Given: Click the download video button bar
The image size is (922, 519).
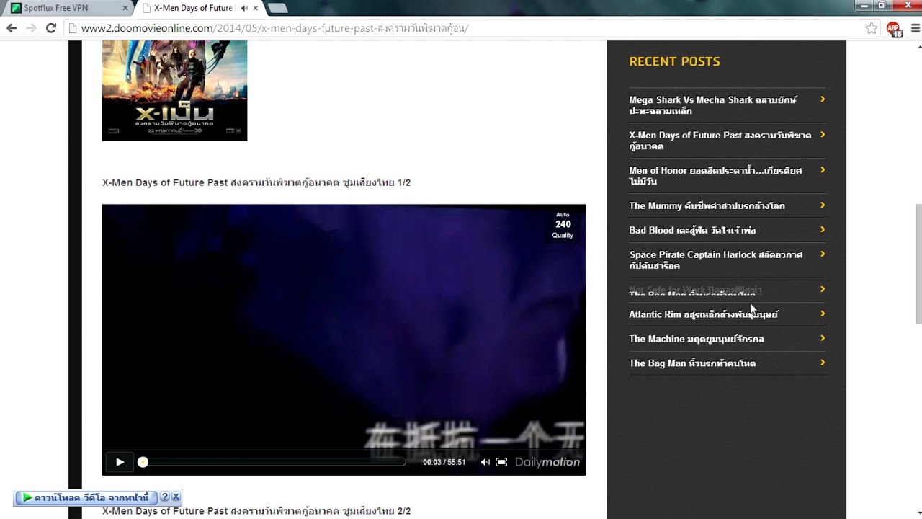Looking at the screenshot, I should point(86,497).
